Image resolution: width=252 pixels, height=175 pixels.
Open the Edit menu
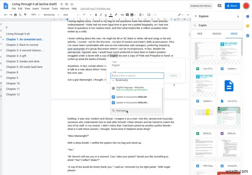(20, 9)
